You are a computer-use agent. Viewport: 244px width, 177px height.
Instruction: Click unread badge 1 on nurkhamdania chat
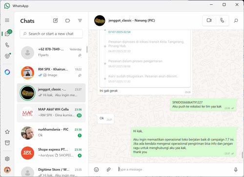[x=80, y=135]
